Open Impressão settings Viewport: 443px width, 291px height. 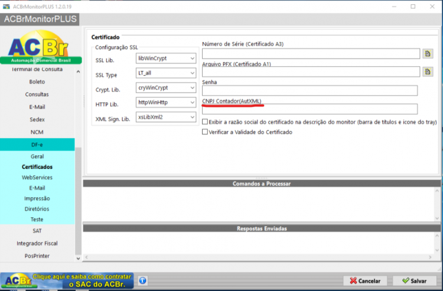point(37,198)
